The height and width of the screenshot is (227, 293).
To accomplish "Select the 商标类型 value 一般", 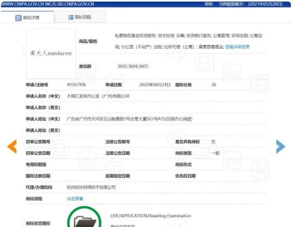I will [215, 153].
